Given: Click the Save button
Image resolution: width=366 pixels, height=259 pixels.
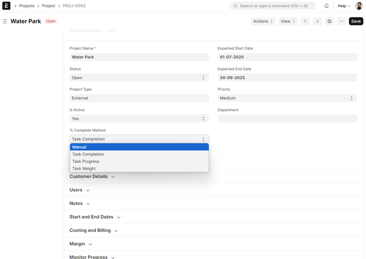Looking at the screenshot, I should pos(355,21).
